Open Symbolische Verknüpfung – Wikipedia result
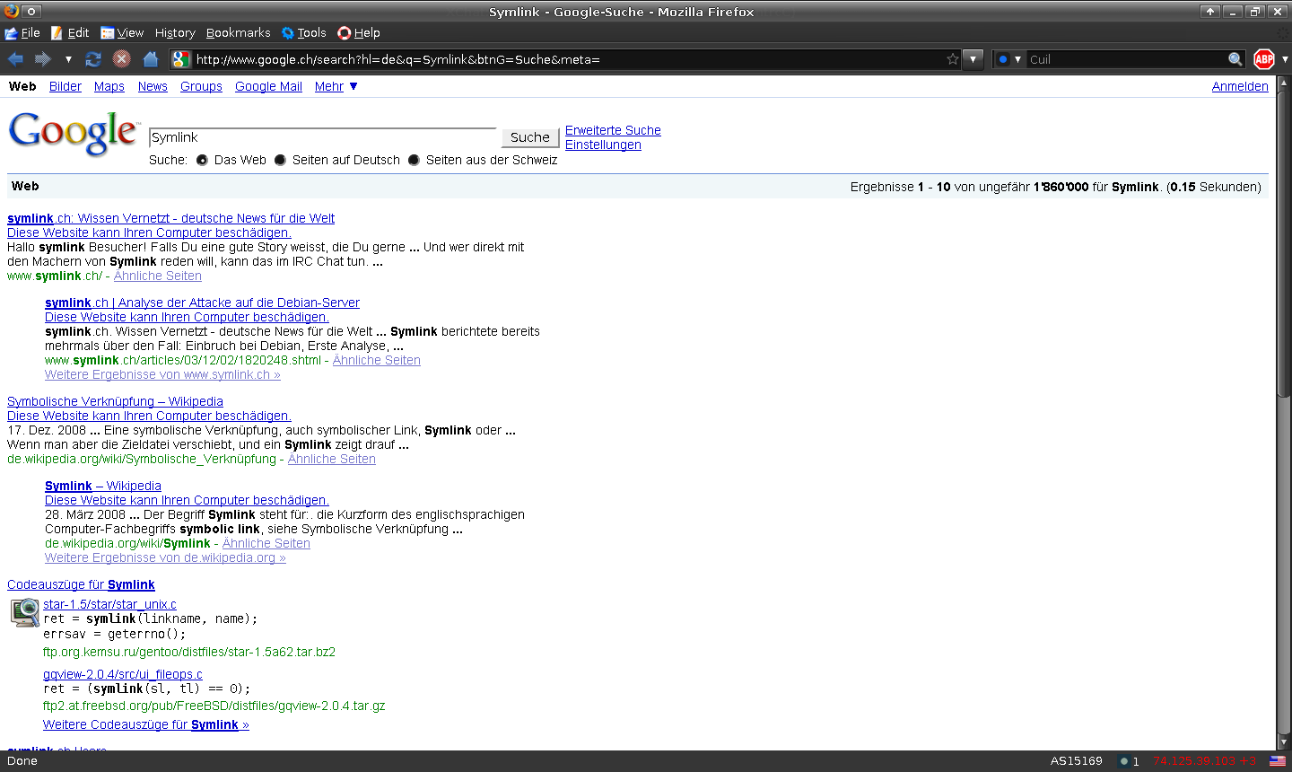 tap(115, 401)
